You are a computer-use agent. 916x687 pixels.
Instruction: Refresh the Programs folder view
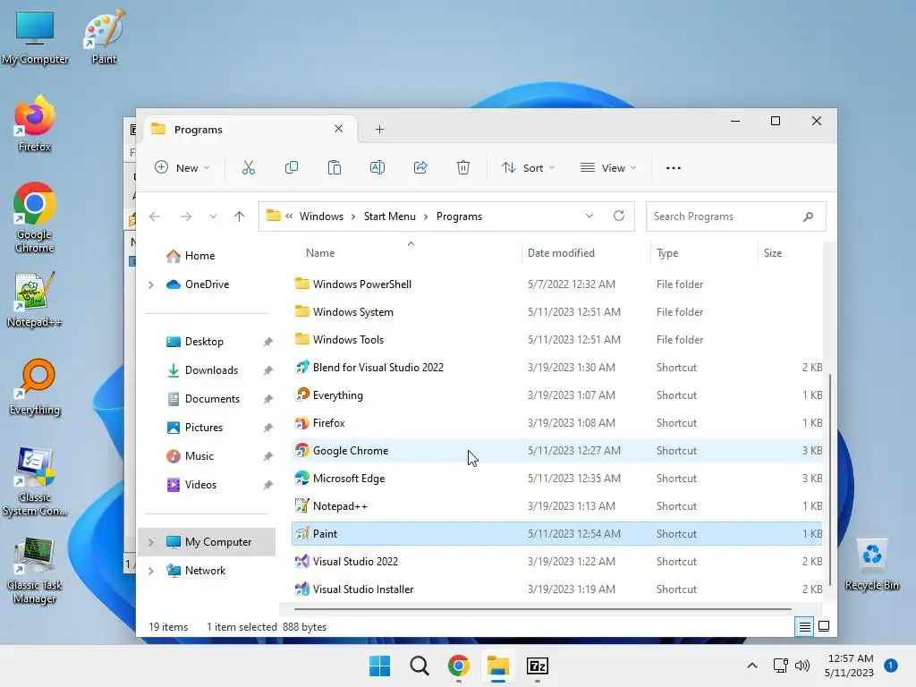tap(619, 216)
